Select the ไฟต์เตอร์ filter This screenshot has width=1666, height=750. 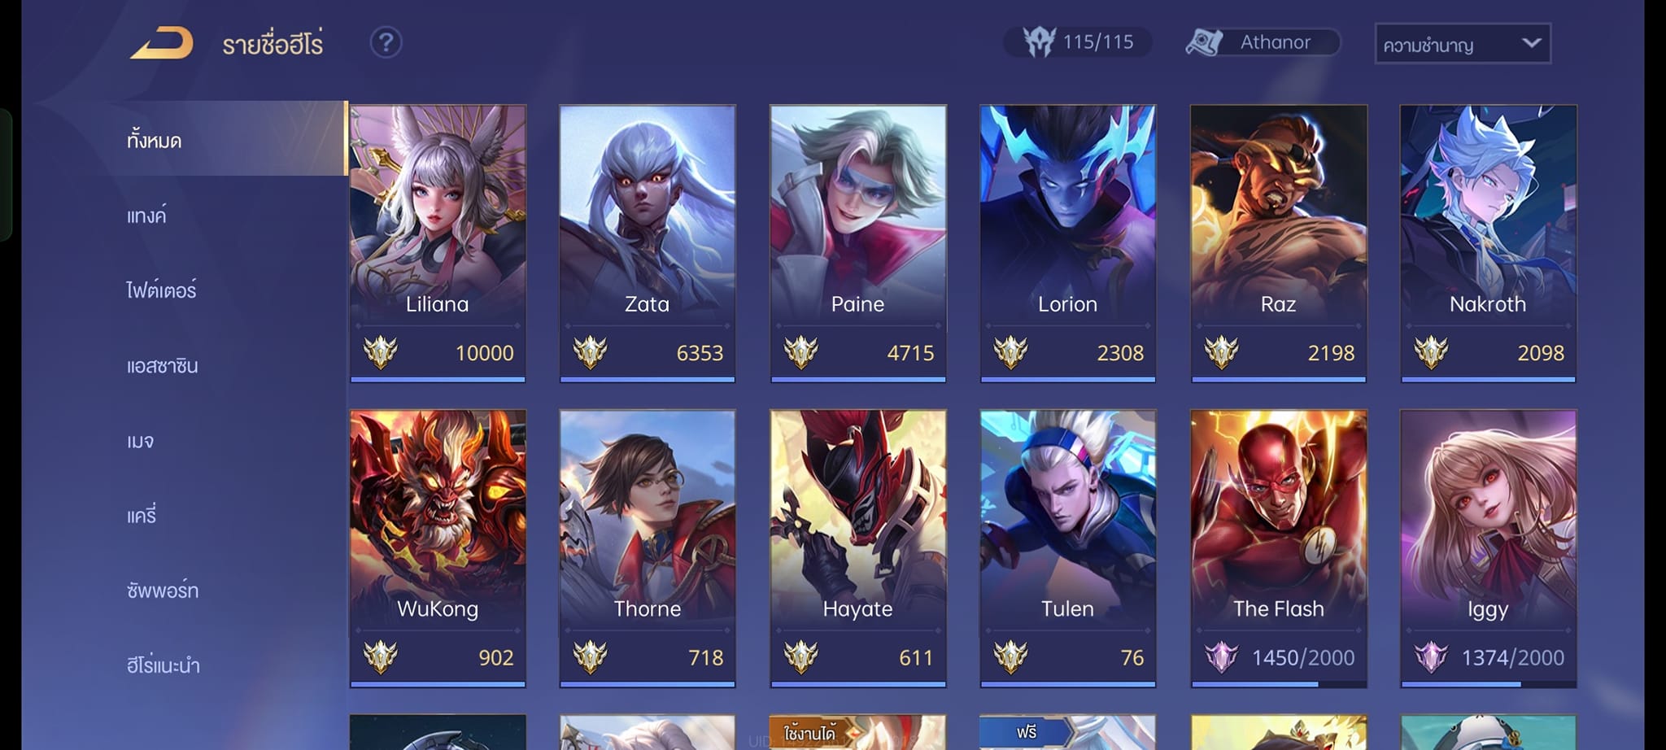[x=161, y=290]
